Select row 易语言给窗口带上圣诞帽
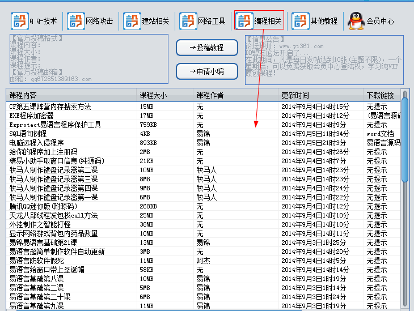The width and height of the screenshot is (414, 311). (203, 270)
